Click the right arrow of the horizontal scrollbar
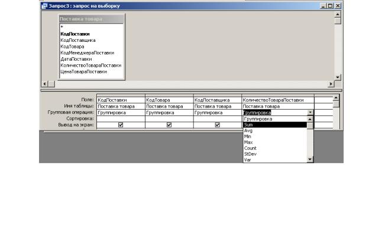Image resolution: width=382 pixels, height=228 pixels. [331, 84]
